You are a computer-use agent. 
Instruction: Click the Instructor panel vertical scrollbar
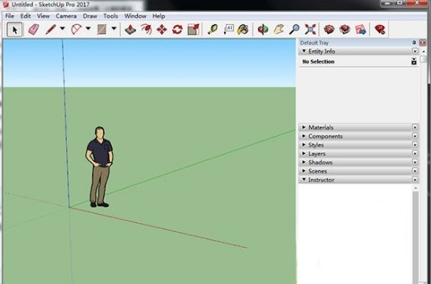[x=415, y=236]
